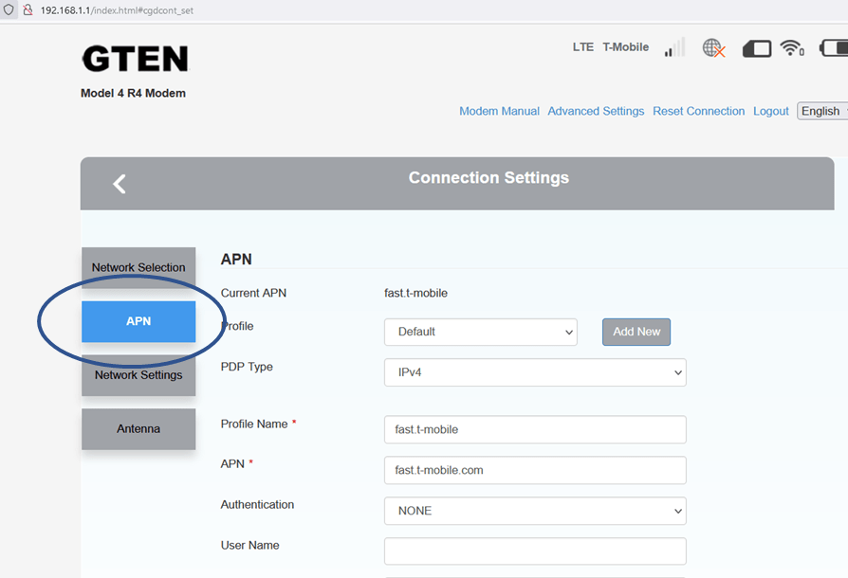Click the GTEN logo
Viewport: 848px width, 578px height.
click(x=135, y=59)
